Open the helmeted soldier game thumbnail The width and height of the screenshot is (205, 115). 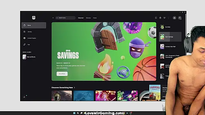point(62,96)
